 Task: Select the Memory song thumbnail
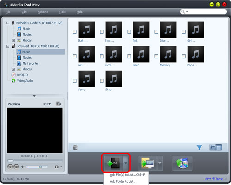point(168,54)
